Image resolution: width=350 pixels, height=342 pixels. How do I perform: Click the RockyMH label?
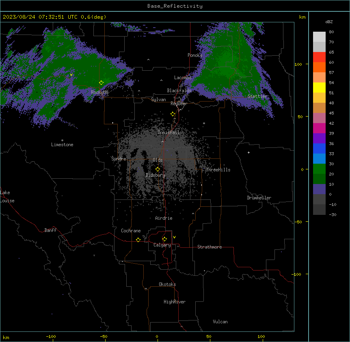[99, 92]
